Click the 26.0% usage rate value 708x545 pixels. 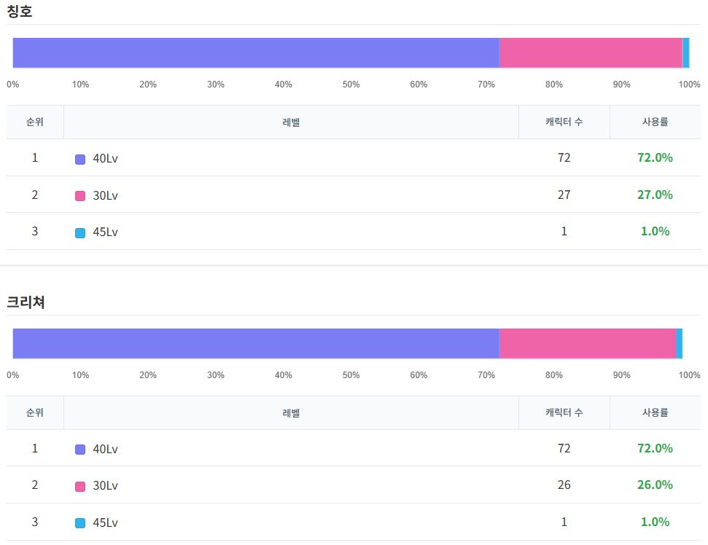(655, 485)
